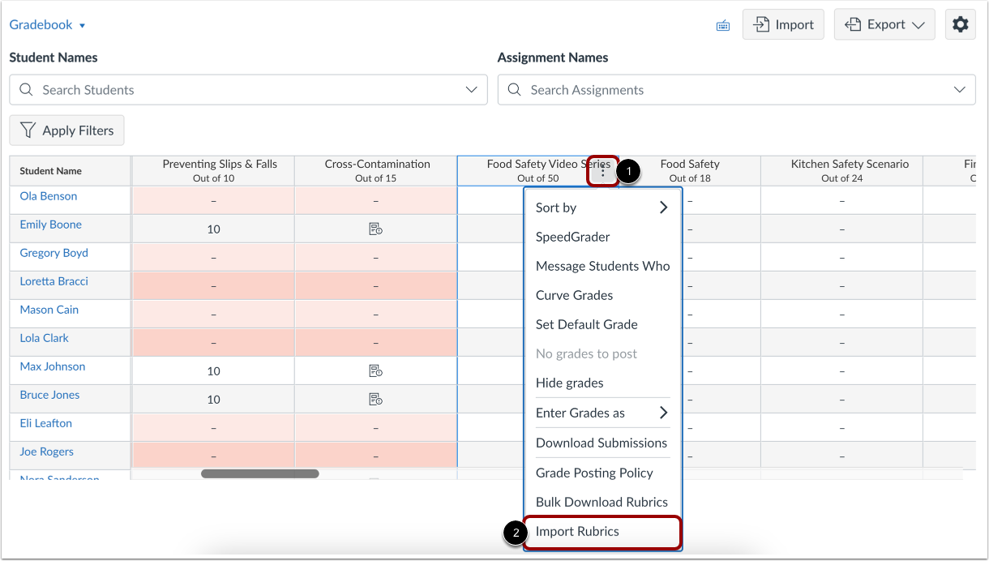Viewport: 989px width, 561px height.
Task: Click the Import button
Action: click(783, 24)
